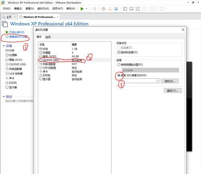Select the 处理器 row in dialog device list
The width and height of the screenshot is (201, 174).
point(74,52)
